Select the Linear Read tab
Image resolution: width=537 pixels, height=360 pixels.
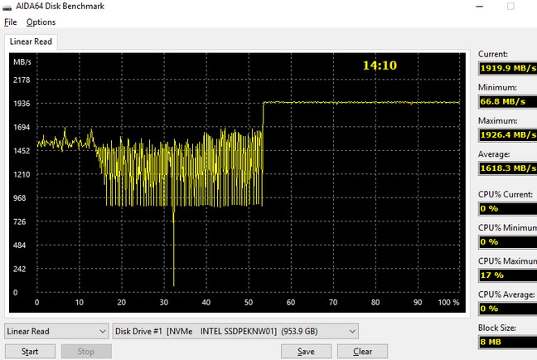31,41
